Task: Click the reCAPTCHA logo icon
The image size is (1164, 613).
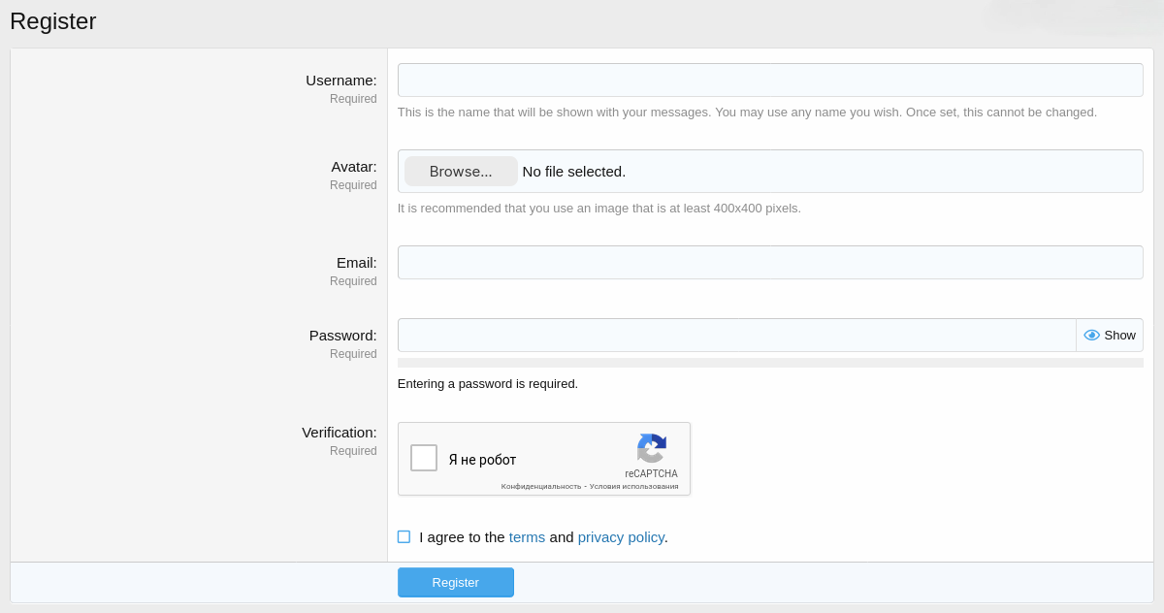Action: 651,448
